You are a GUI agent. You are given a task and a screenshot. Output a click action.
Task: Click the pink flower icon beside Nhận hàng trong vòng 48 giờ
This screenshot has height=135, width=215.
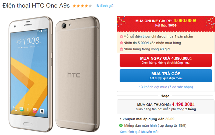121,49
